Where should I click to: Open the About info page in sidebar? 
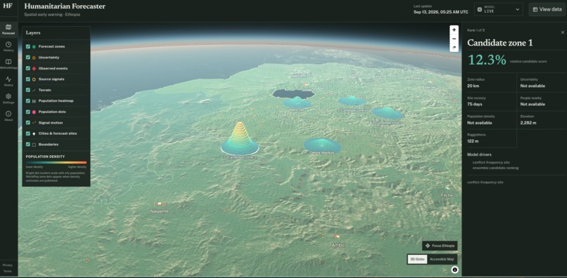point(8,117)
